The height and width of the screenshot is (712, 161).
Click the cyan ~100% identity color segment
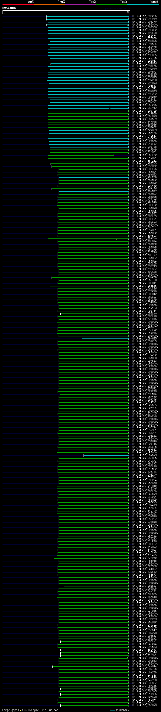(143, 5)
